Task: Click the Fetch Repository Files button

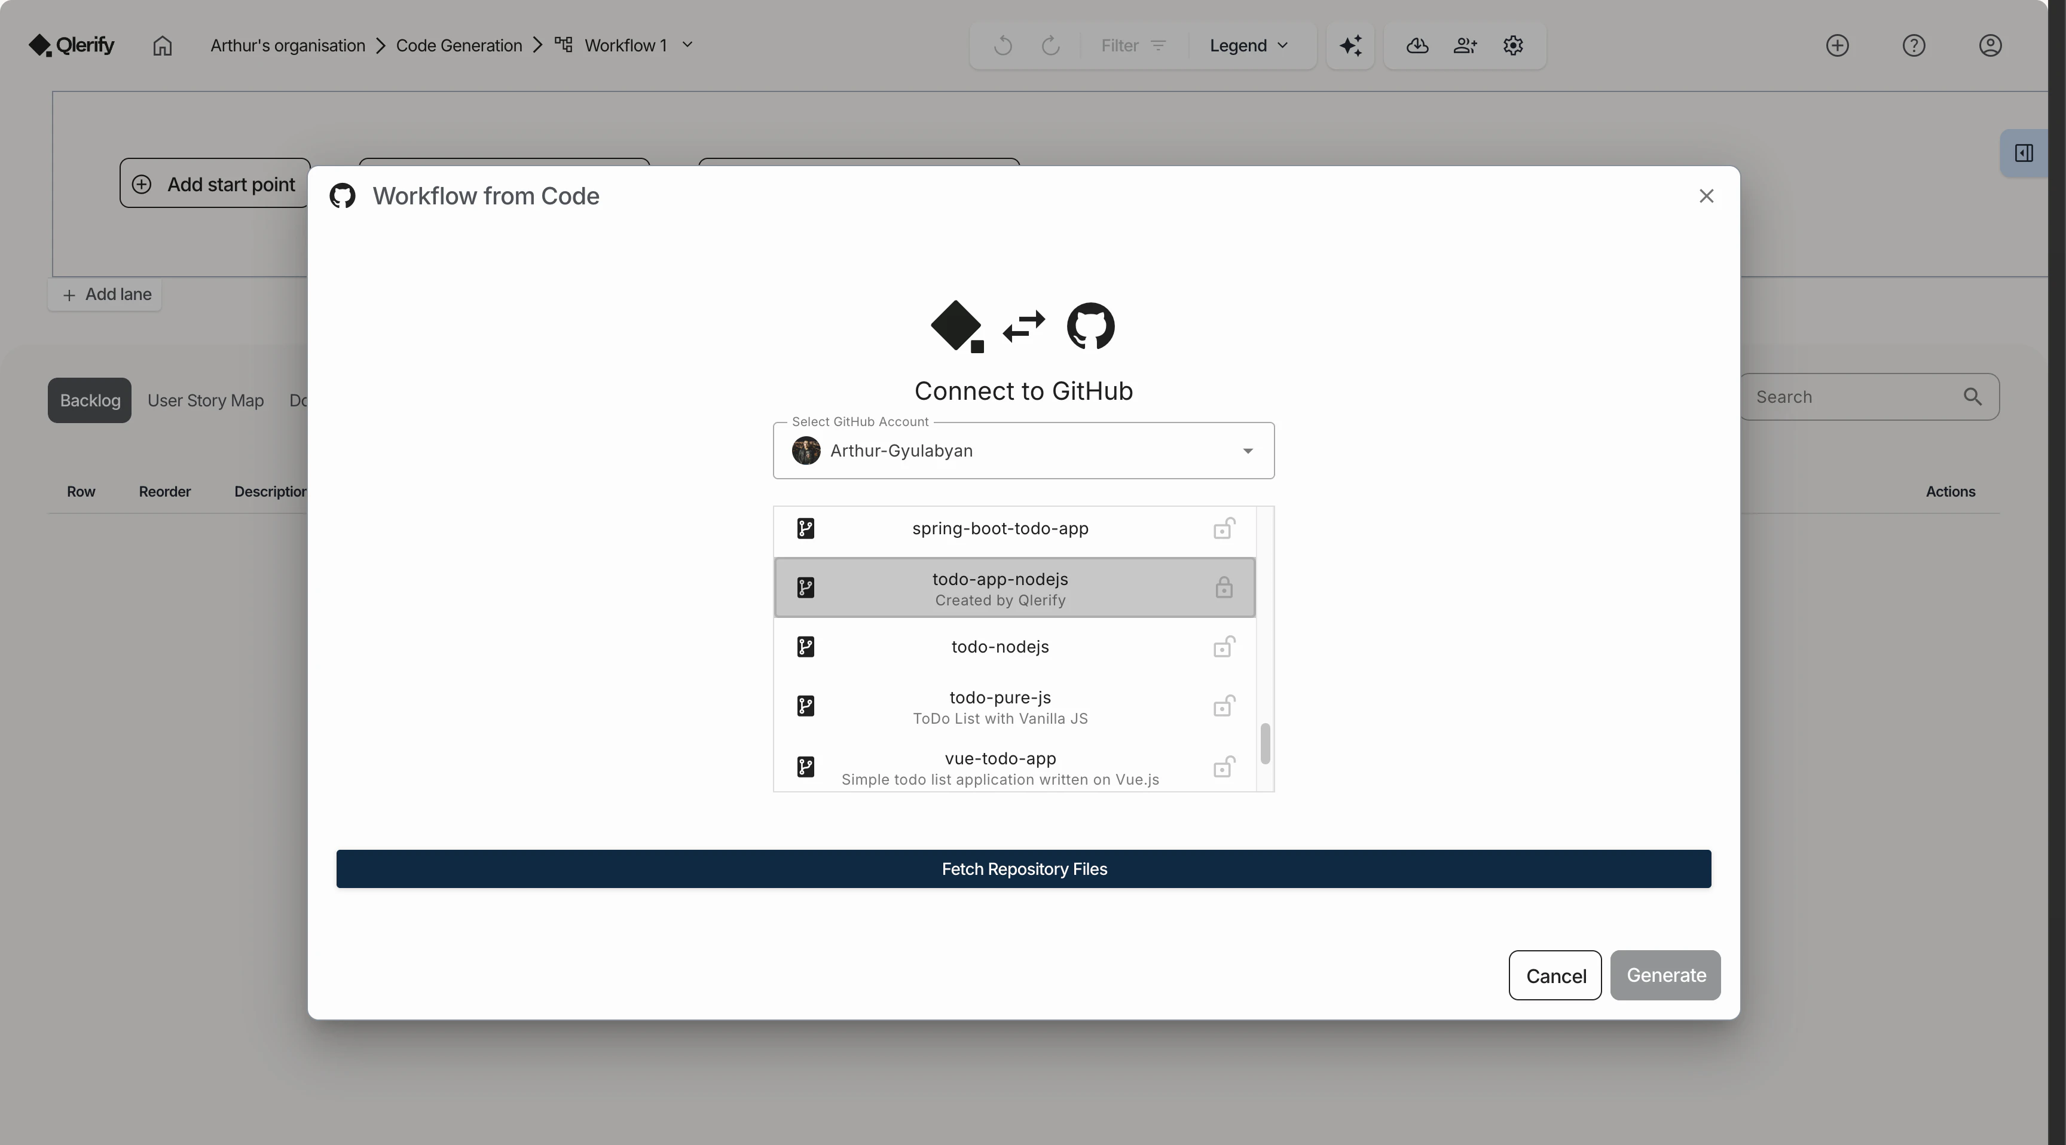Action: click(1023, 868)
